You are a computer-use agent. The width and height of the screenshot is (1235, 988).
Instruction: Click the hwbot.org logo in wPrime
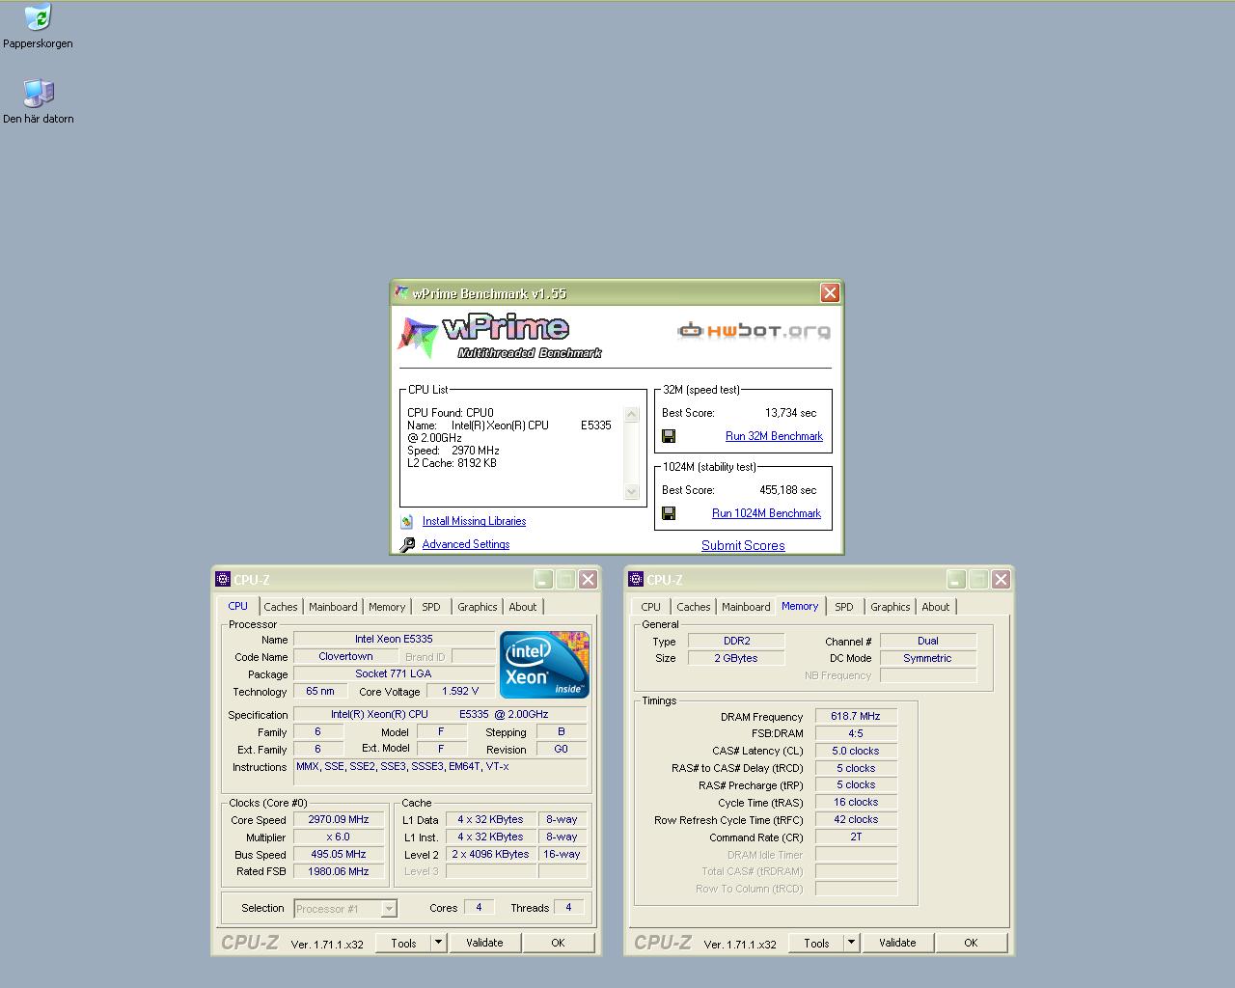coord(754,331)
